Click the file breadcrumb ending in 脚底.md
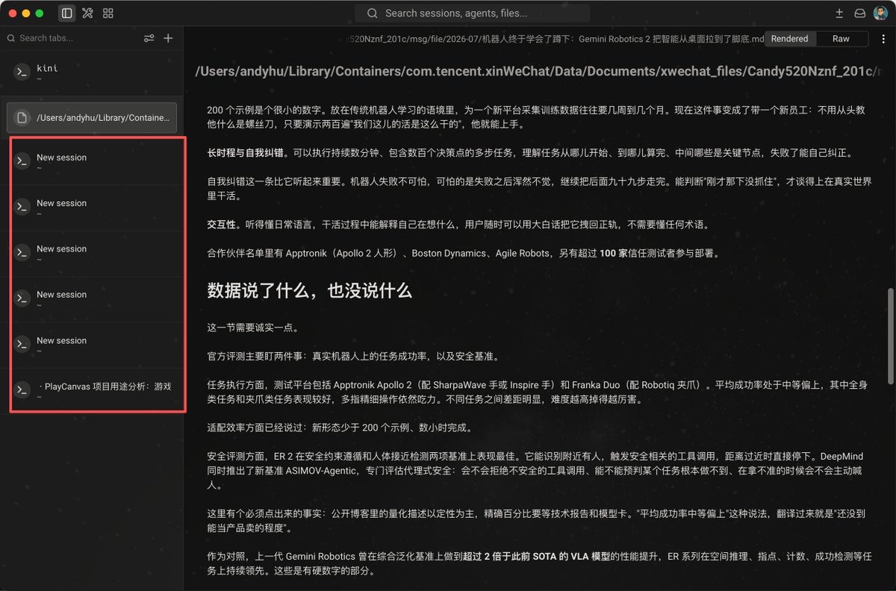 pyautogui.click(x=554, y=39)
